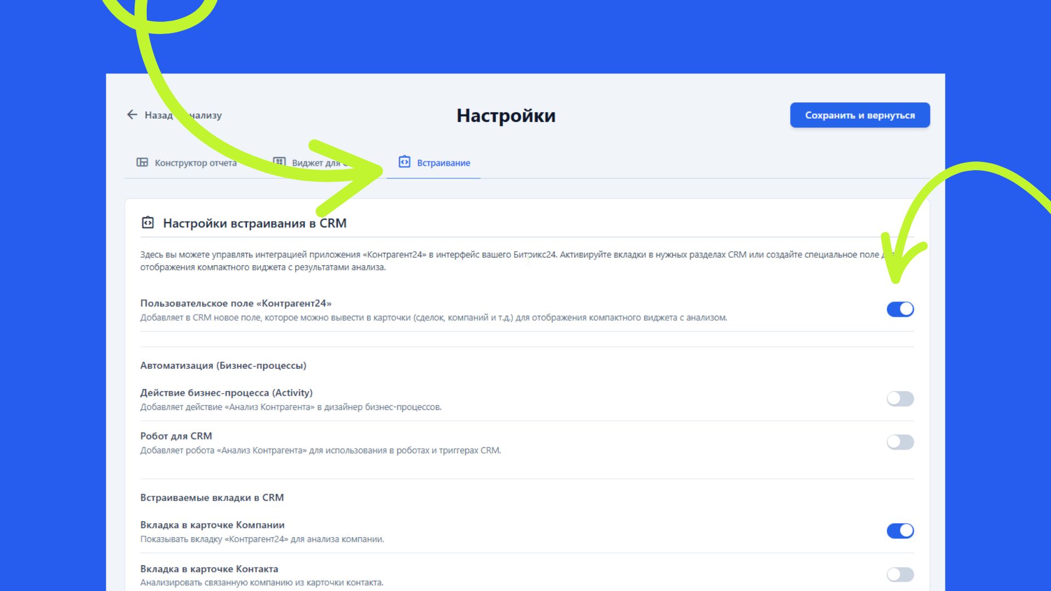Screen dimensions: 1051x591
Task: Click Встраиваемые вкладки в CRM section heading
Action: coord(212,497)
